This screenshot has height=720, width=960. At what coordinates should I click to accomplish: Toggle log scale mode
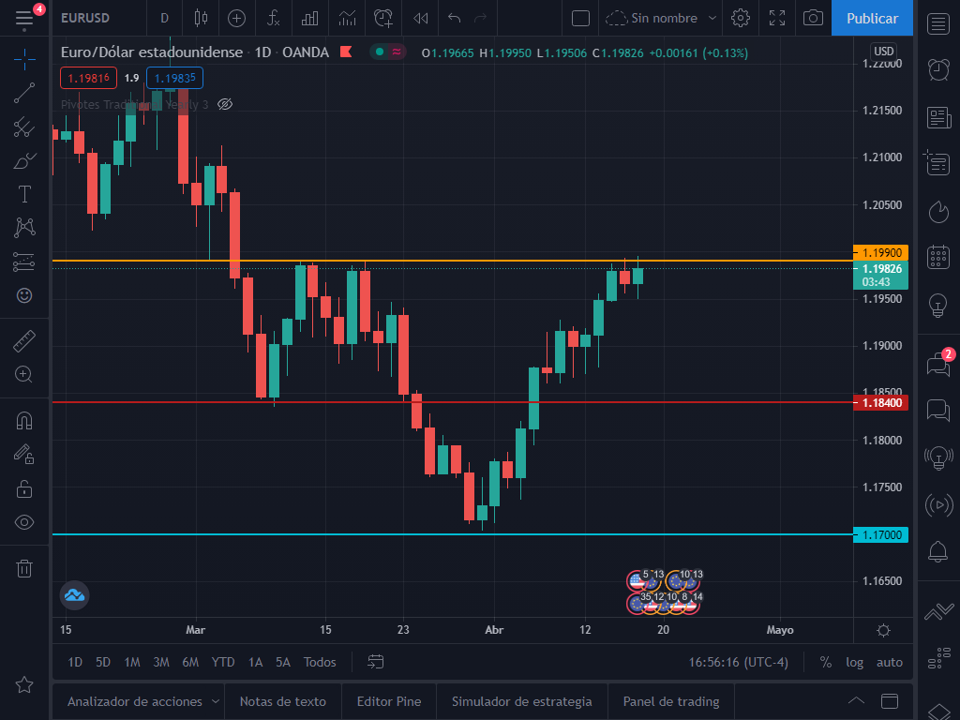pyautogui.click(x=854, y=662)
